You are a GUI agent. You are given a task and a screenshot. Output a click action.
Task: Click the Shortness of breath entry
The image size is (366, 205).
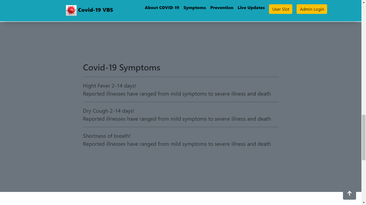click(x=107, y=136)
